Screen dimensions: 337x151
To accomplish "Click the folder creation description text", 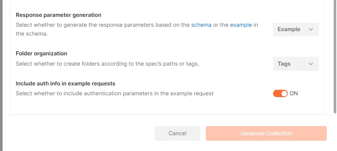I will [x=107, y=64].
